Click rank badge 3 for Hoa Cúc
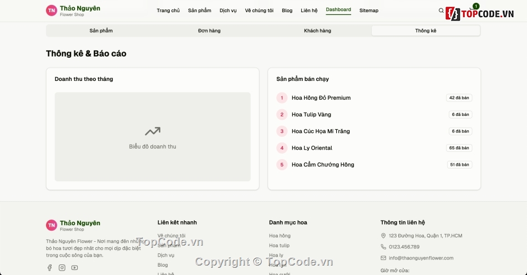The image size is (527, 275). [282, 131]
